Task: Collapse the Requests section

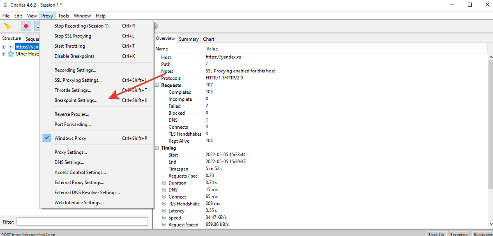Action: tap(157, 85)
